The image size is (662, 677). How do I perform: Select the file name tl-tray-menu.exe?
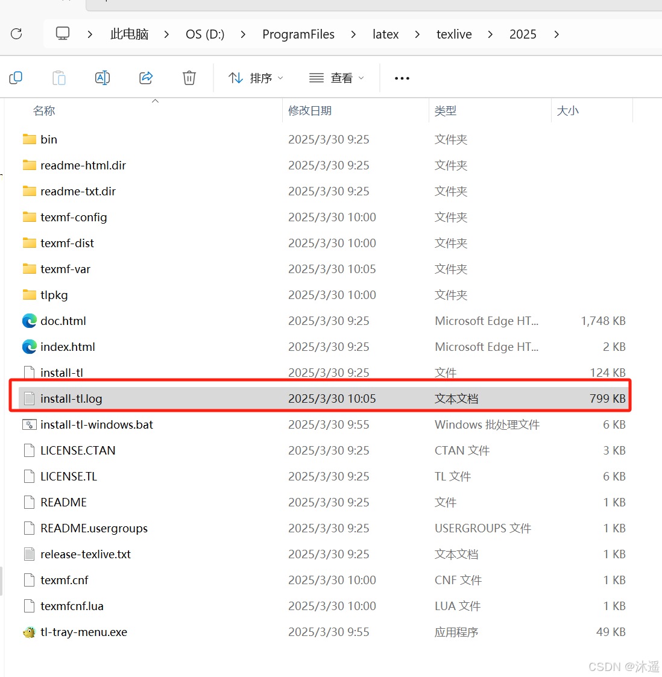click(84, 632)
